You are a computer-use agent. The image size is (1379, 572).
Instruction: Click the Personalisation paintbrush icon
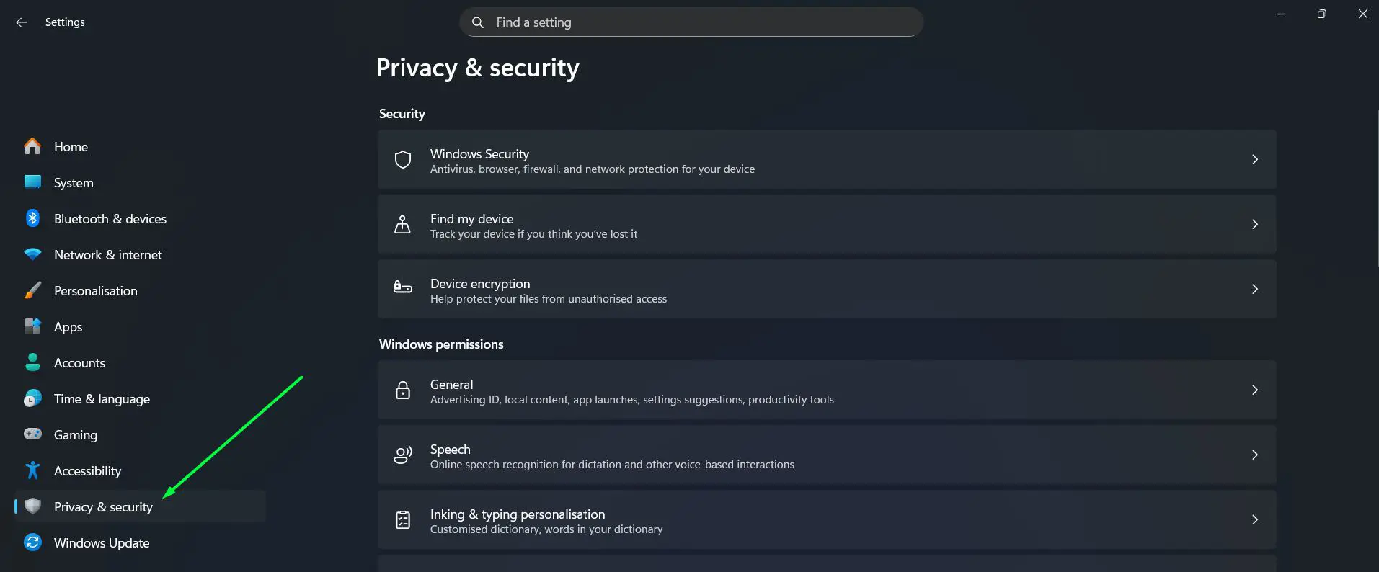coord(32,290)
